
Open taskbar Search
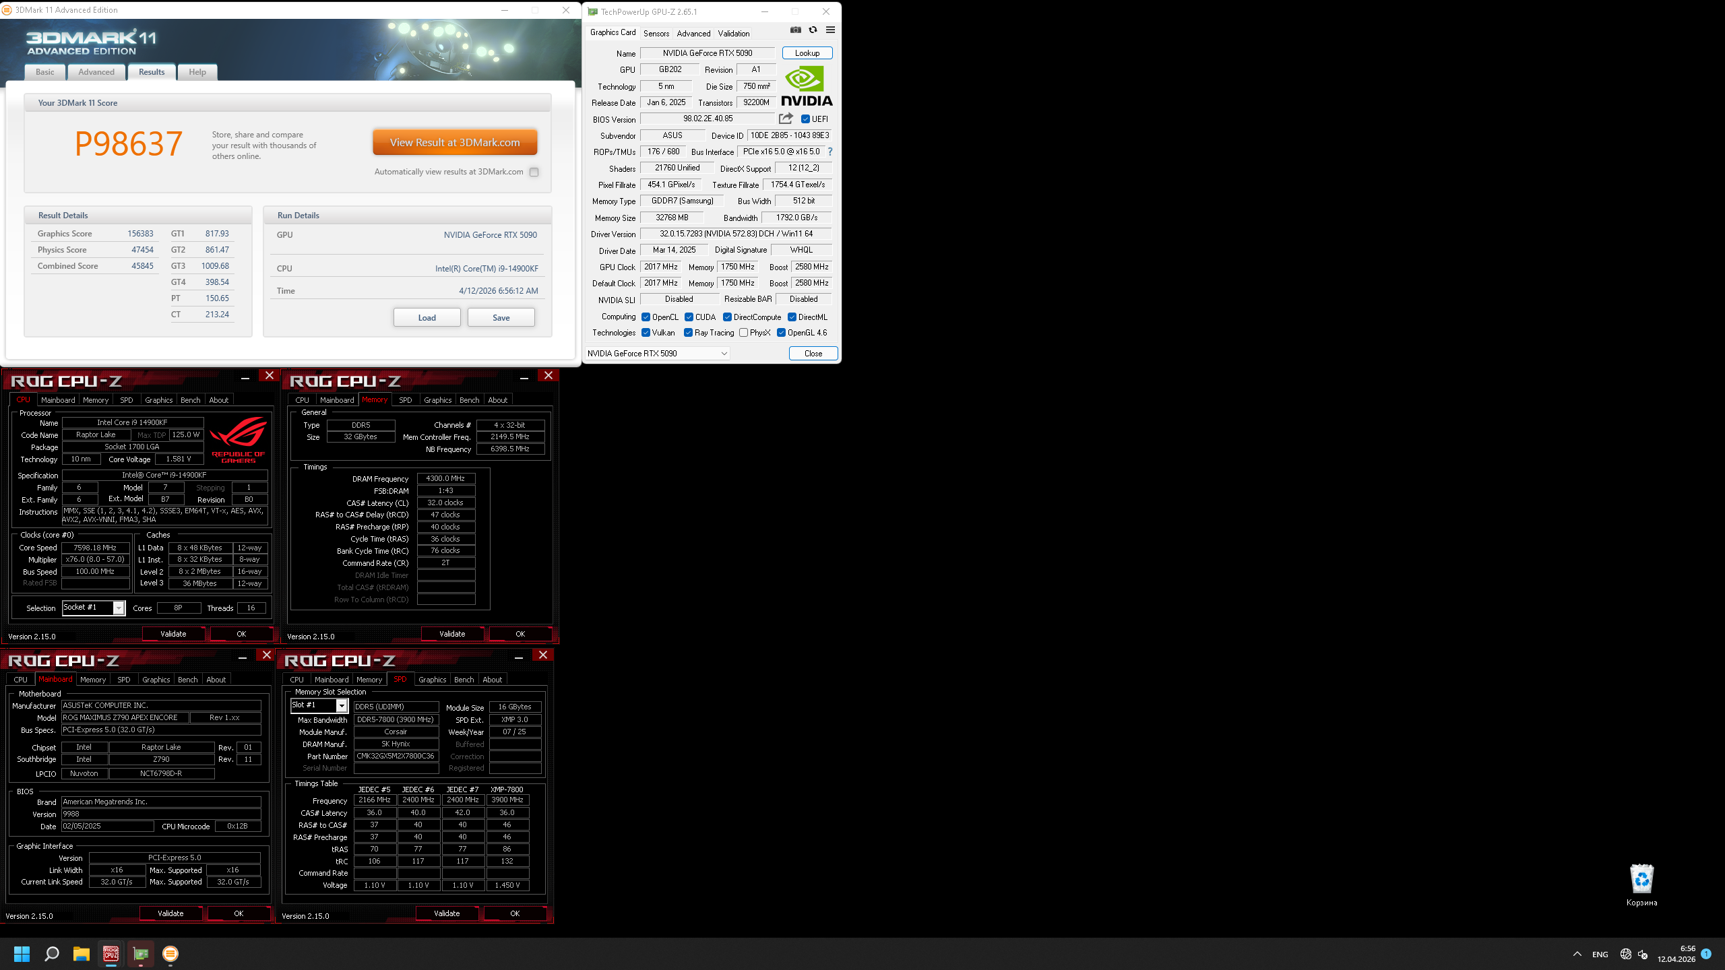click(52, 954)
